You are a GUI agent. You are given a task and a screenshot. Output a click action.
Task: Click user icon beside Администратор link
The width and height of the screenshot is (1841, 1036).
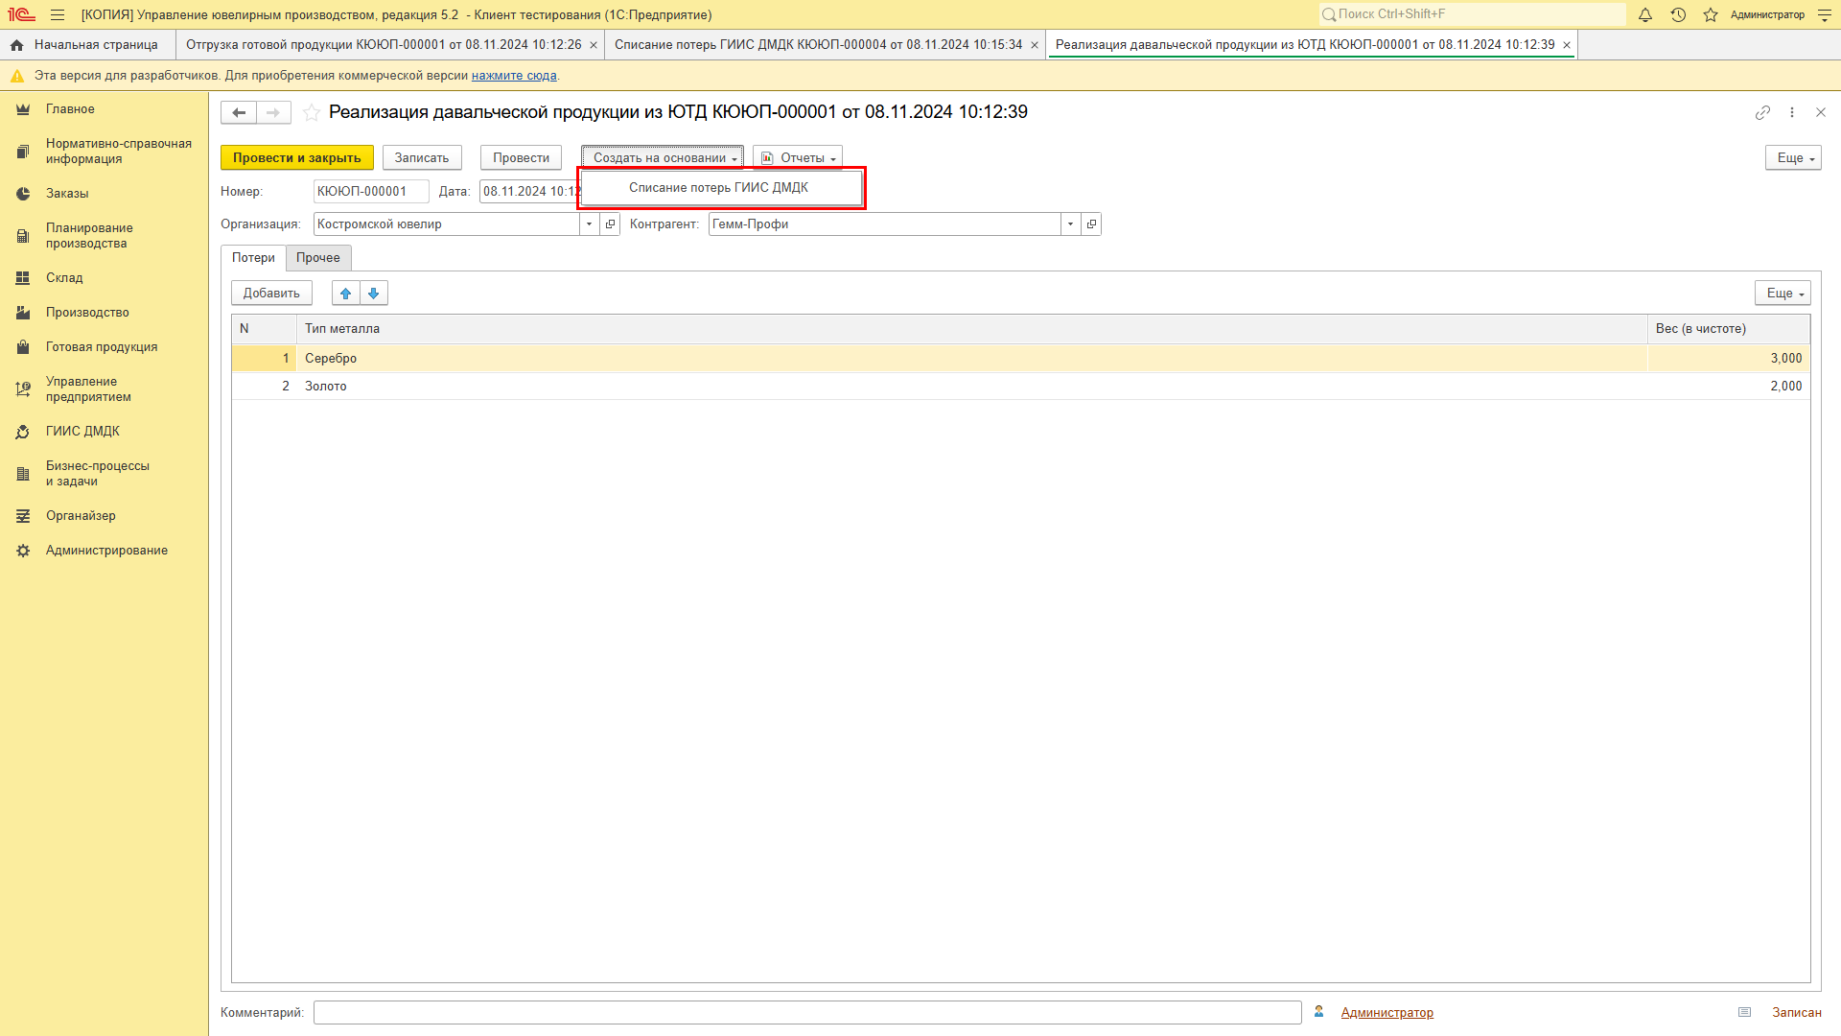(x=1319, y=1012)
